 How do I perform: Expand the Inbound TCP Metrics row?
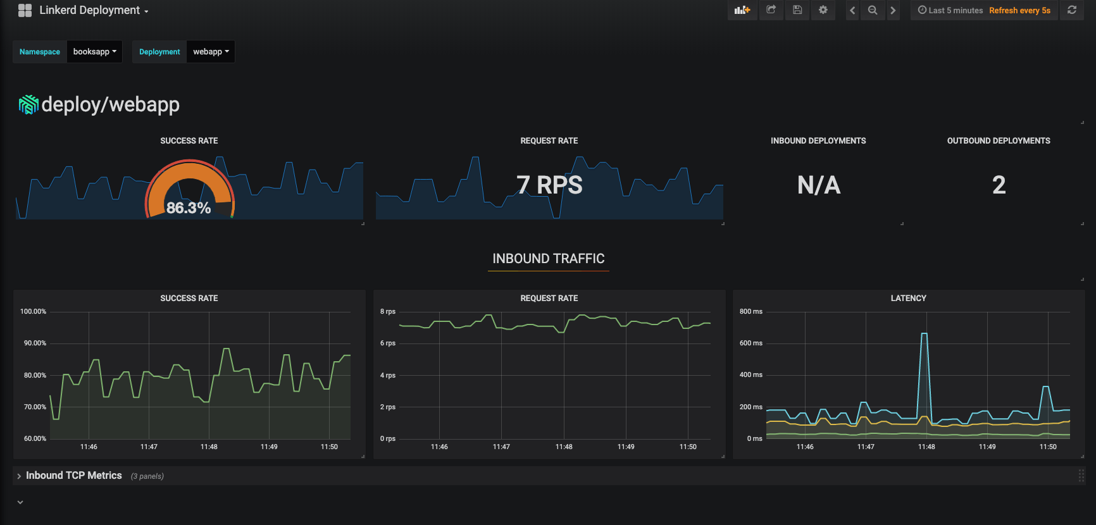(73, 476)
